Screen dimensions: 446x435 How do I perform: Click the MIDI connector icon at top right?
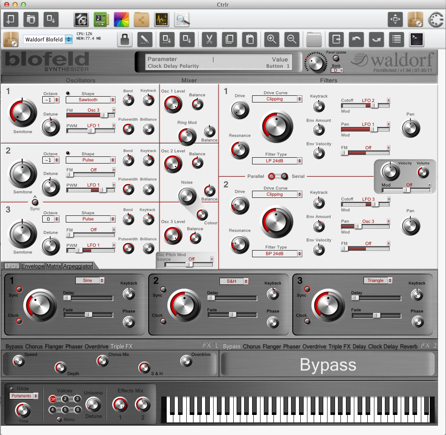pos(436,19)
